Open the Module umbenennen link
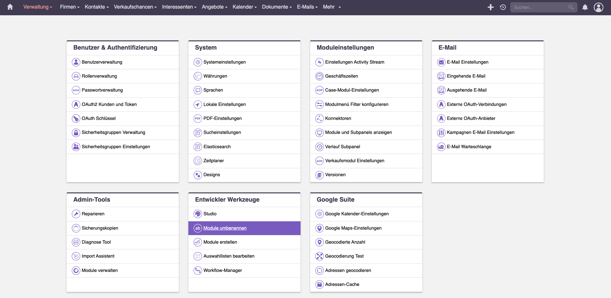The image size is (611, 298). (225, 228)
